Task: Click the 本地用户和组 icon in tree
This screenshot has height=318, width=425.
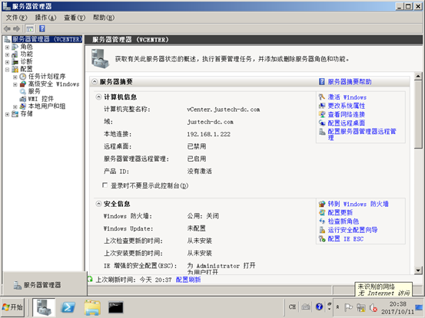Action: tap(23, 107)
